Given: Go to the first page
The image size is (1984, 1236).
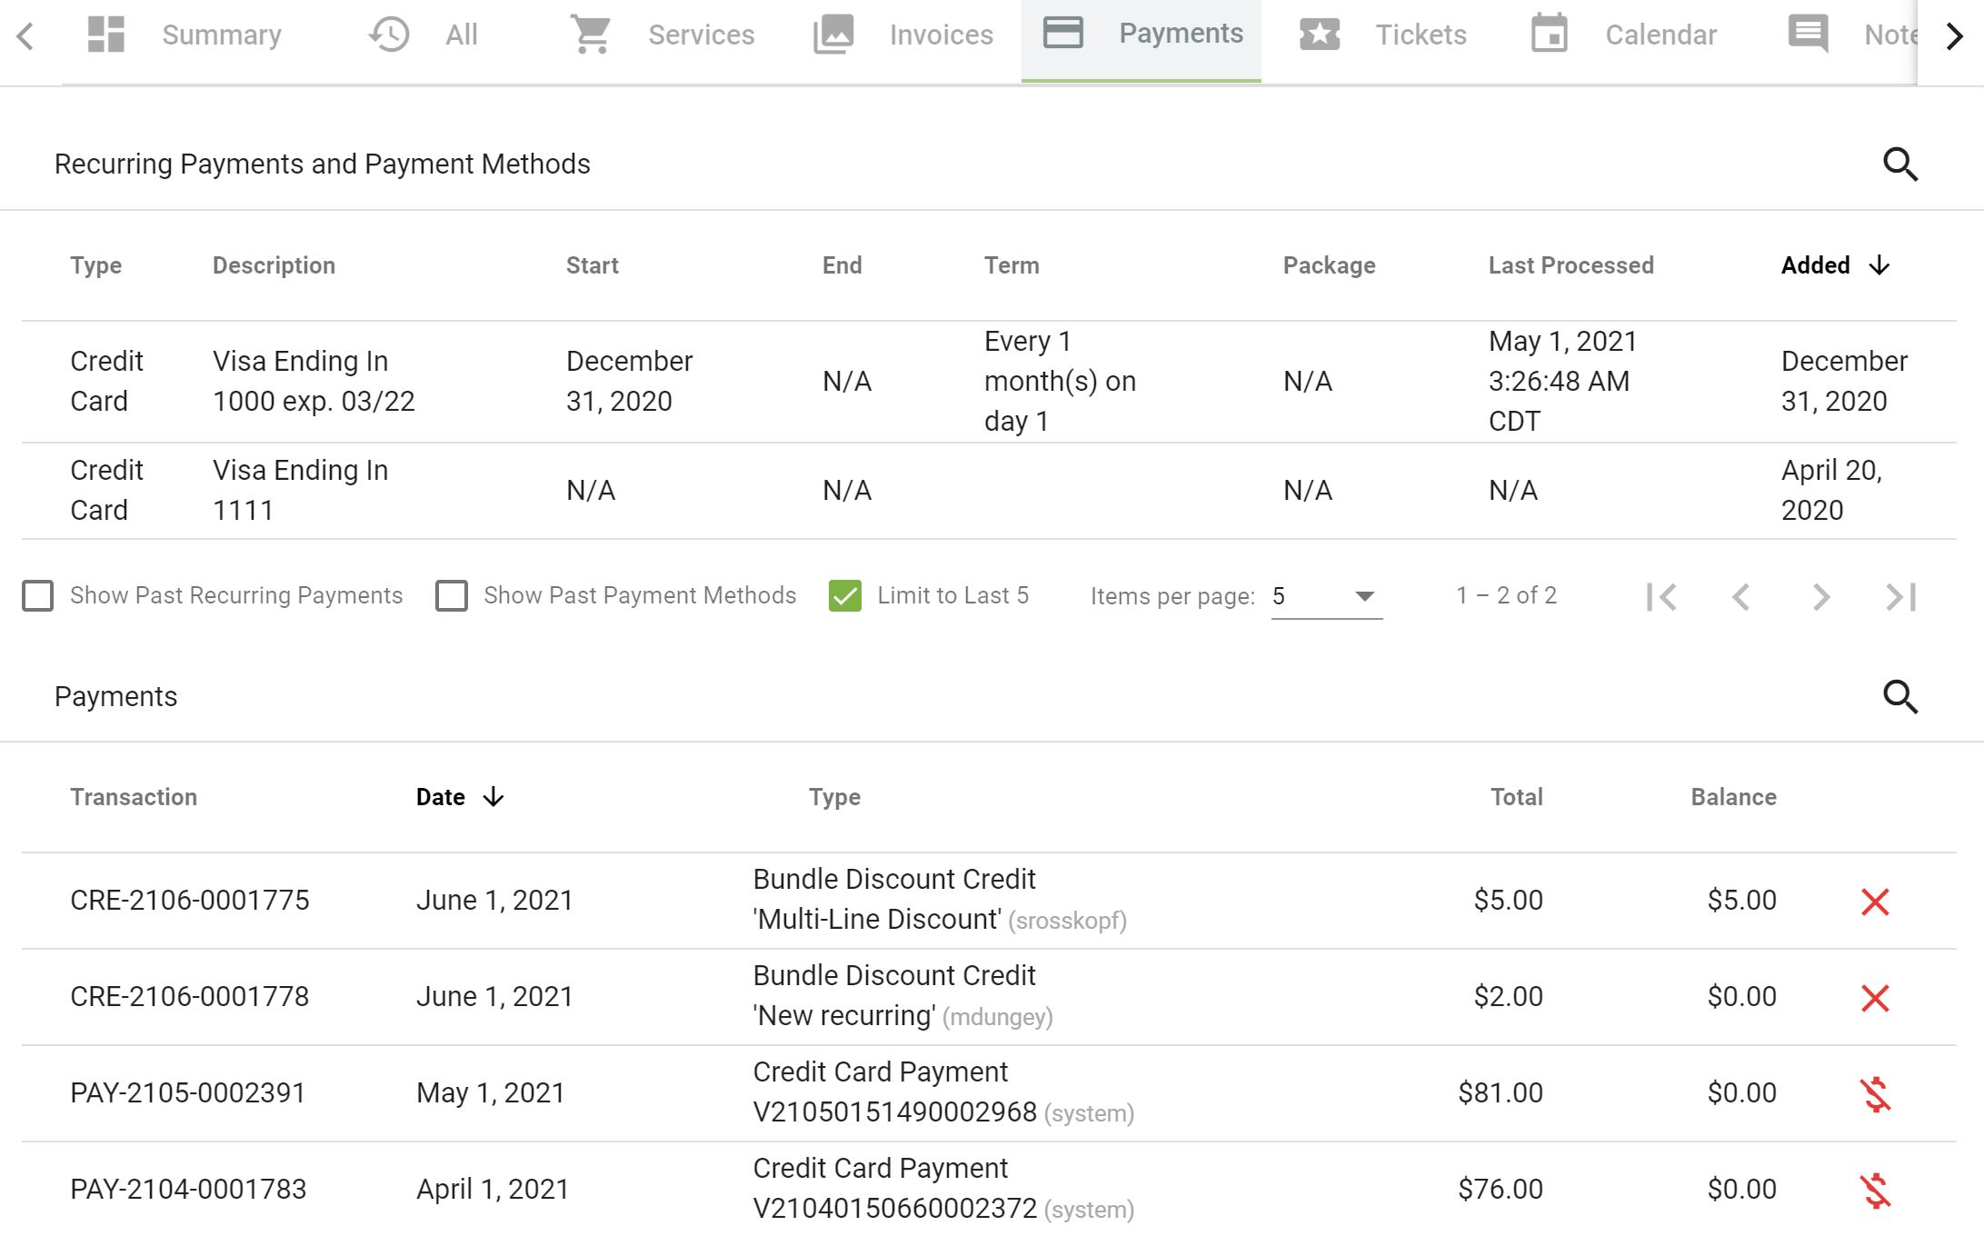Looking at the screenshot, I should click(1661, 597).
